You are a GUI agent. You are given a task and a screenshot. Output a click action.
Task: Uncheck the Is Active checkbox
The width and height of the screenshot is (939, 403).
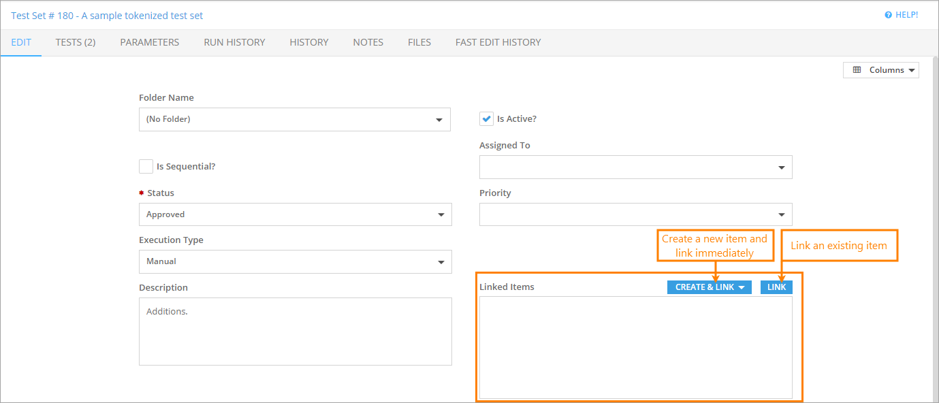tap(486, 119)
